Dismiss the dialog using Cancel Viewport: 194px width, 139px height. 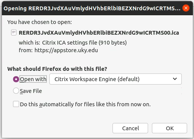[130, 128]
